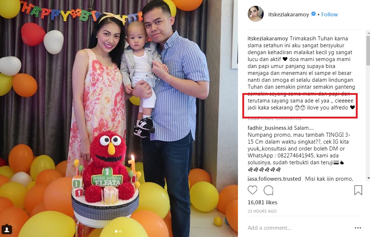
Task: Click the tagged people icon on photo
Action: pyautogui.click(x=7, y=229)
